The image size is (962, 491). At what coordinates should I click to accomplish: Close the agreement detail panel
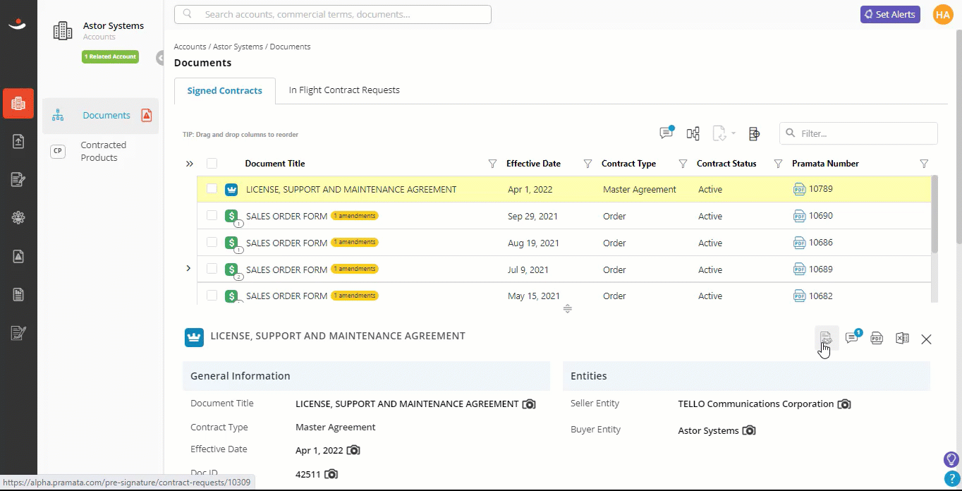point(926,339)
